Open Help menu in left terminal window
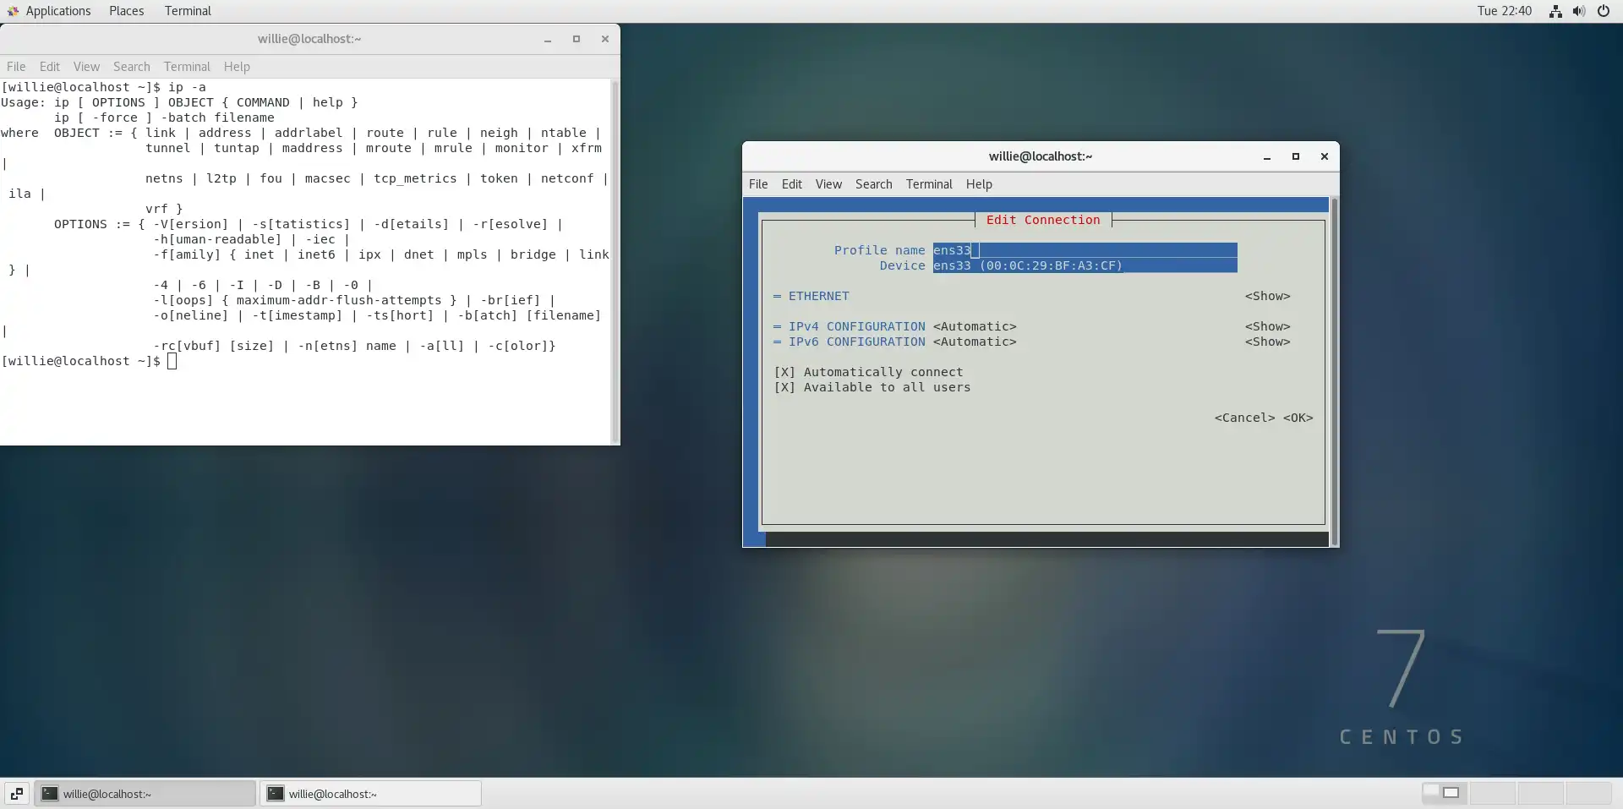1623x809 pixels. pyautogui.click(x=237, y=67)
